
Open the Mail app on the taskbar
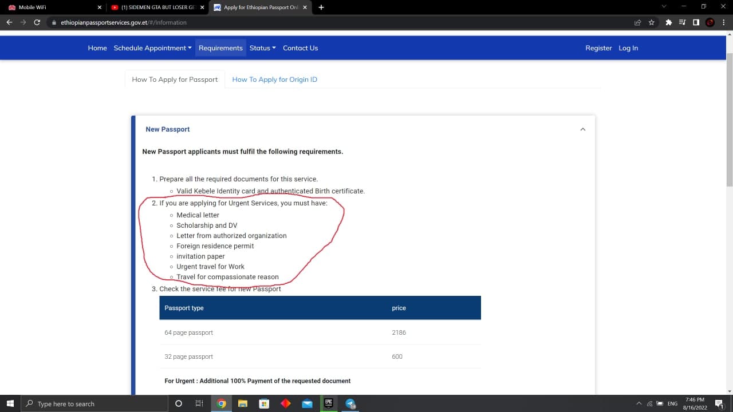point(307,403)
